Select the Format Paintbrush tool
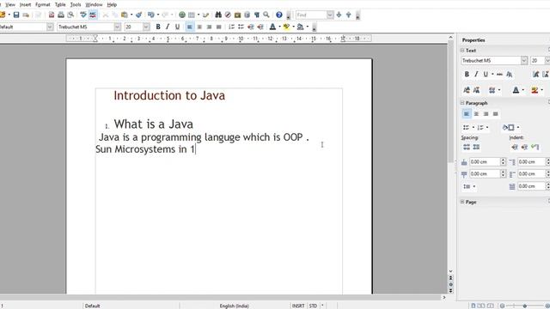This screenshot has height=309, width=550. (139, 15)
